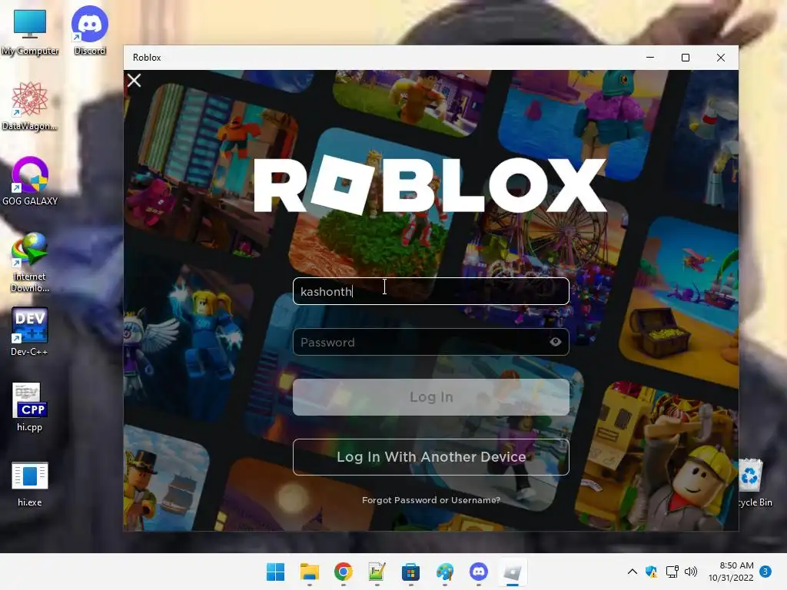Select the hi.cpp file on desktop
This screenshot has height=590, width=787.
click(x=30, y=407)
